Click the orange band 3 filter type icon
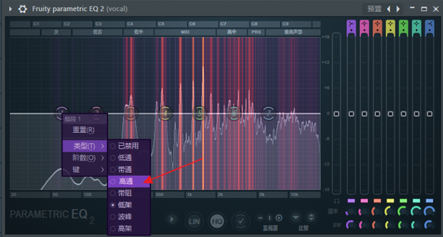 (x=377, y=25)
